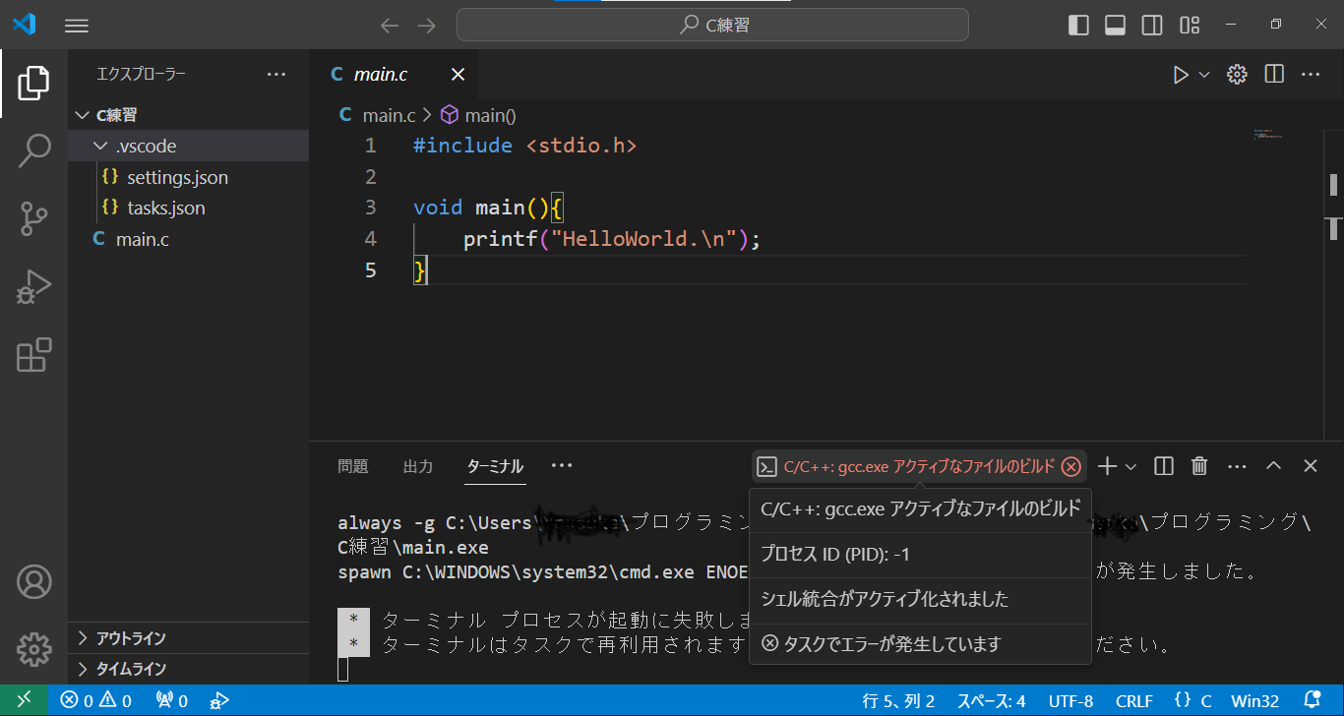The width and height of the screenshot is (1344, 716).
Task: Open the Run and Debug view
Action: (x=33, y=286)
